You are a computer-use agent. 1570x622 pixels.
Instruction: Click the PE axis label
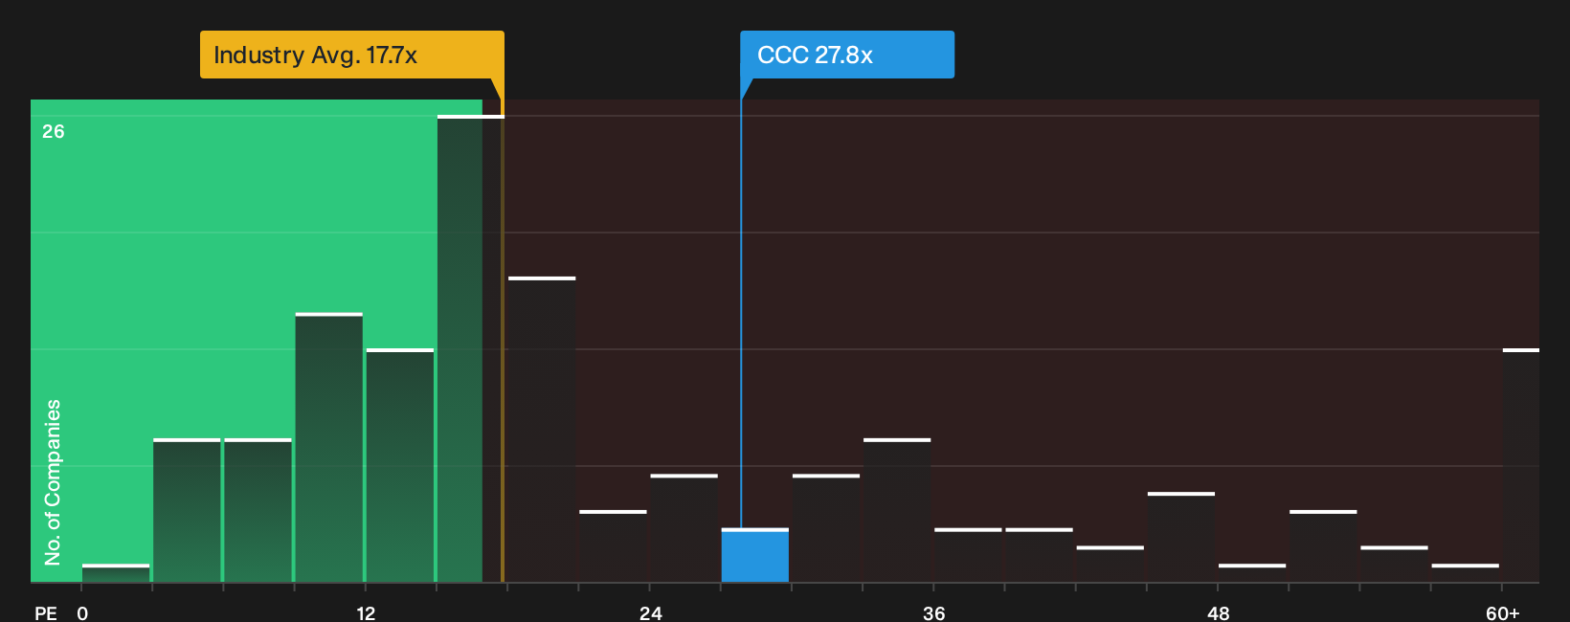(46, 612)
